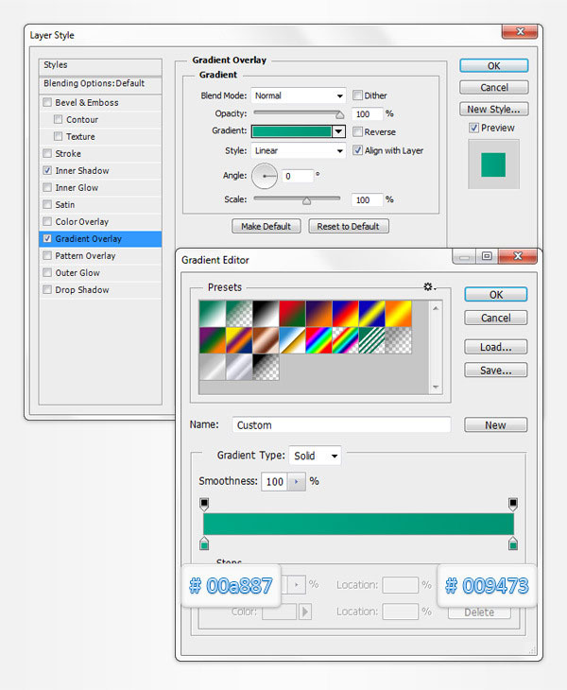Click the Opacity slider handle
The height and width of the screenshot is (690, 567).
(x=339, y=115)
